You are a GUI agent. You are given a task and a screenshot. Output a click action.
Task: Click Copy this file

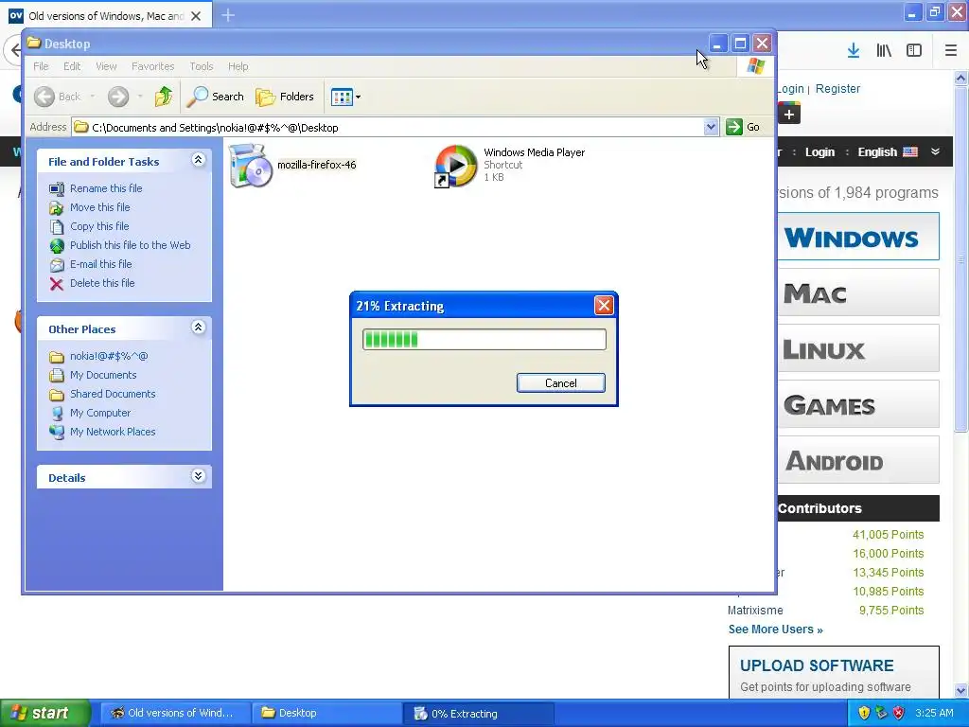pyautogui.click(x=98, y=226)
